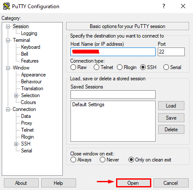Click the PuTTY icon in title bar
193x190 pixels.
click(x=6, y=6)
